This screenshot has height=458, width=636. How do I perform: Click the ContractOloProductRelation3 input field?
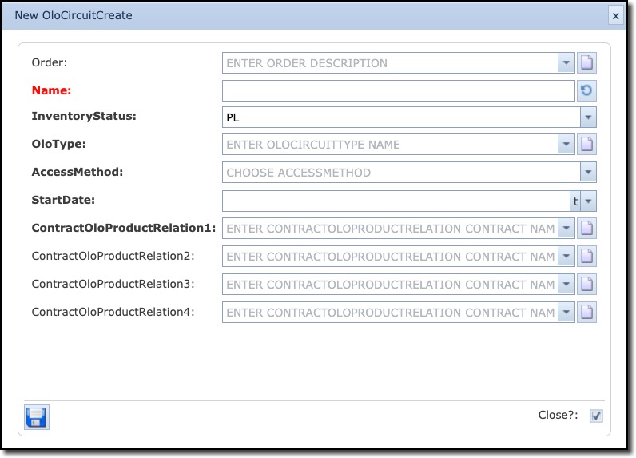(390, 285)
